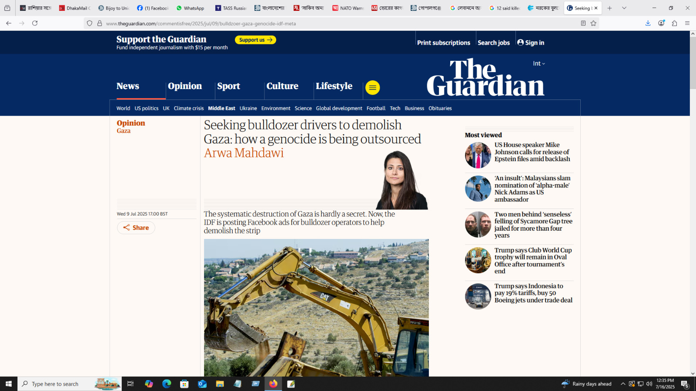Open the Arwa Mahdawi author link

[x=244, y=153]
